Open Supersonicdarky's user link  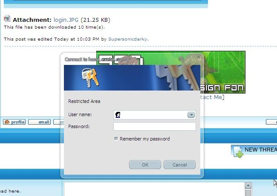coord(128,39)
